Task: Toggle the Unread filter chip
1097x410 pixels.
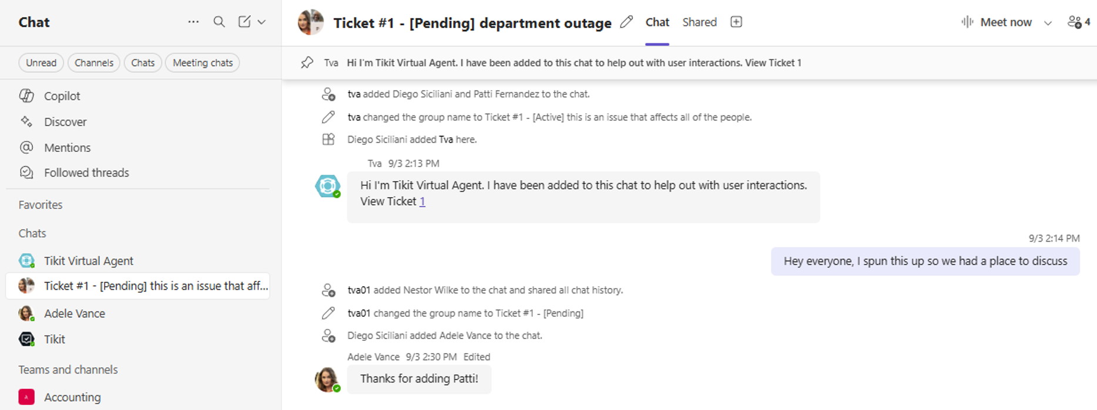Action: (x=41, y=63)
